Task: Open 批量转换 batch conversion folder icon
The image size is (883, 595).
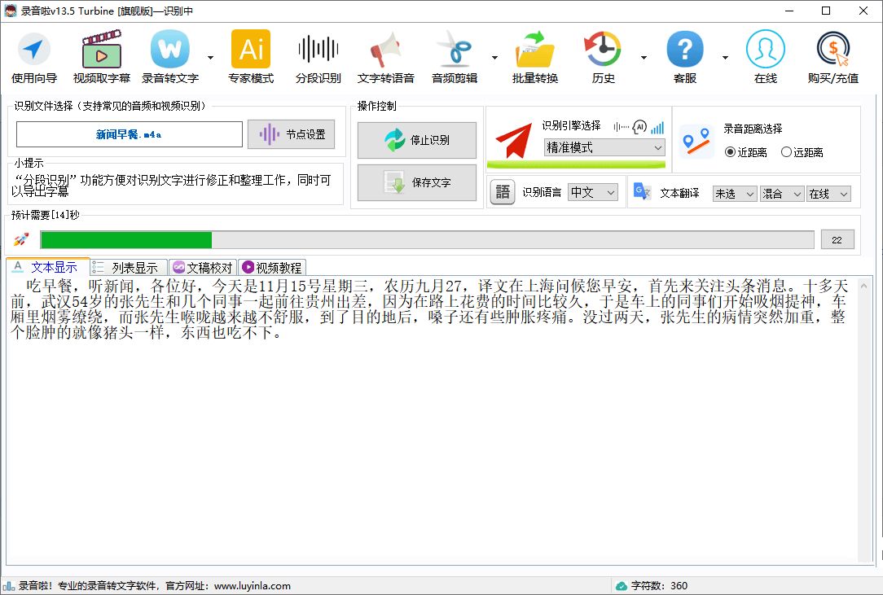Action: coord(535,50)
